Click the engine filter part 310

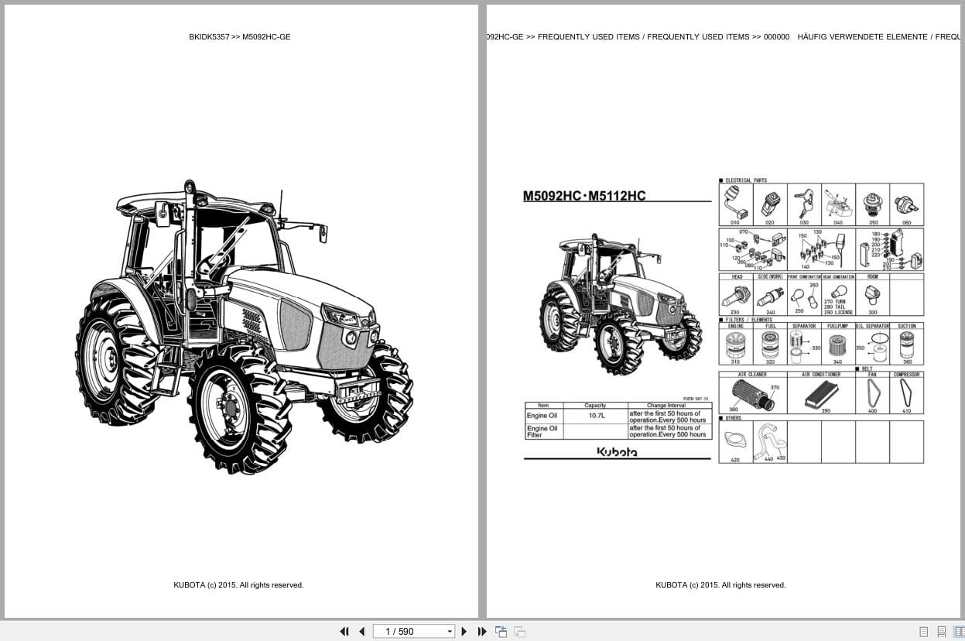point(735,347)
